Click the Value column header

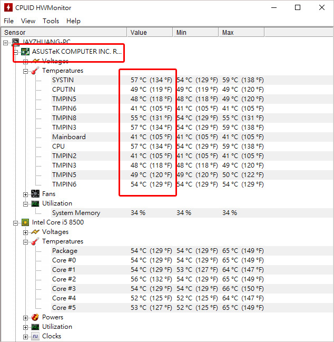point(150,32)
